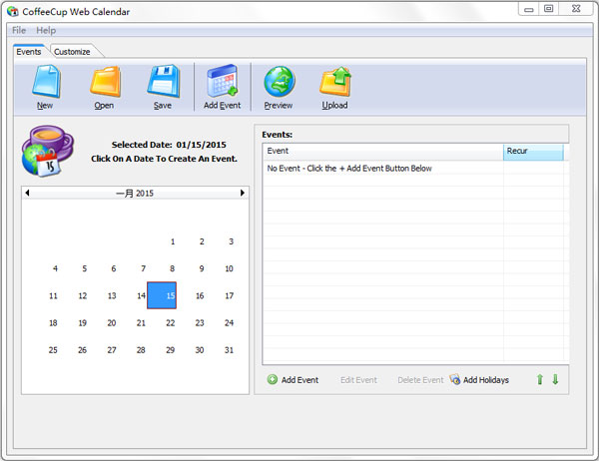Select date 9 in the calendar
Screen dimensions: 599x461
pyautogui.click(x=202, y=268)
